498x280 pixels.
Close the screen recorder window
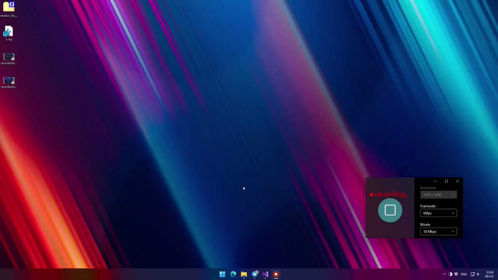(x=457, y=181)
